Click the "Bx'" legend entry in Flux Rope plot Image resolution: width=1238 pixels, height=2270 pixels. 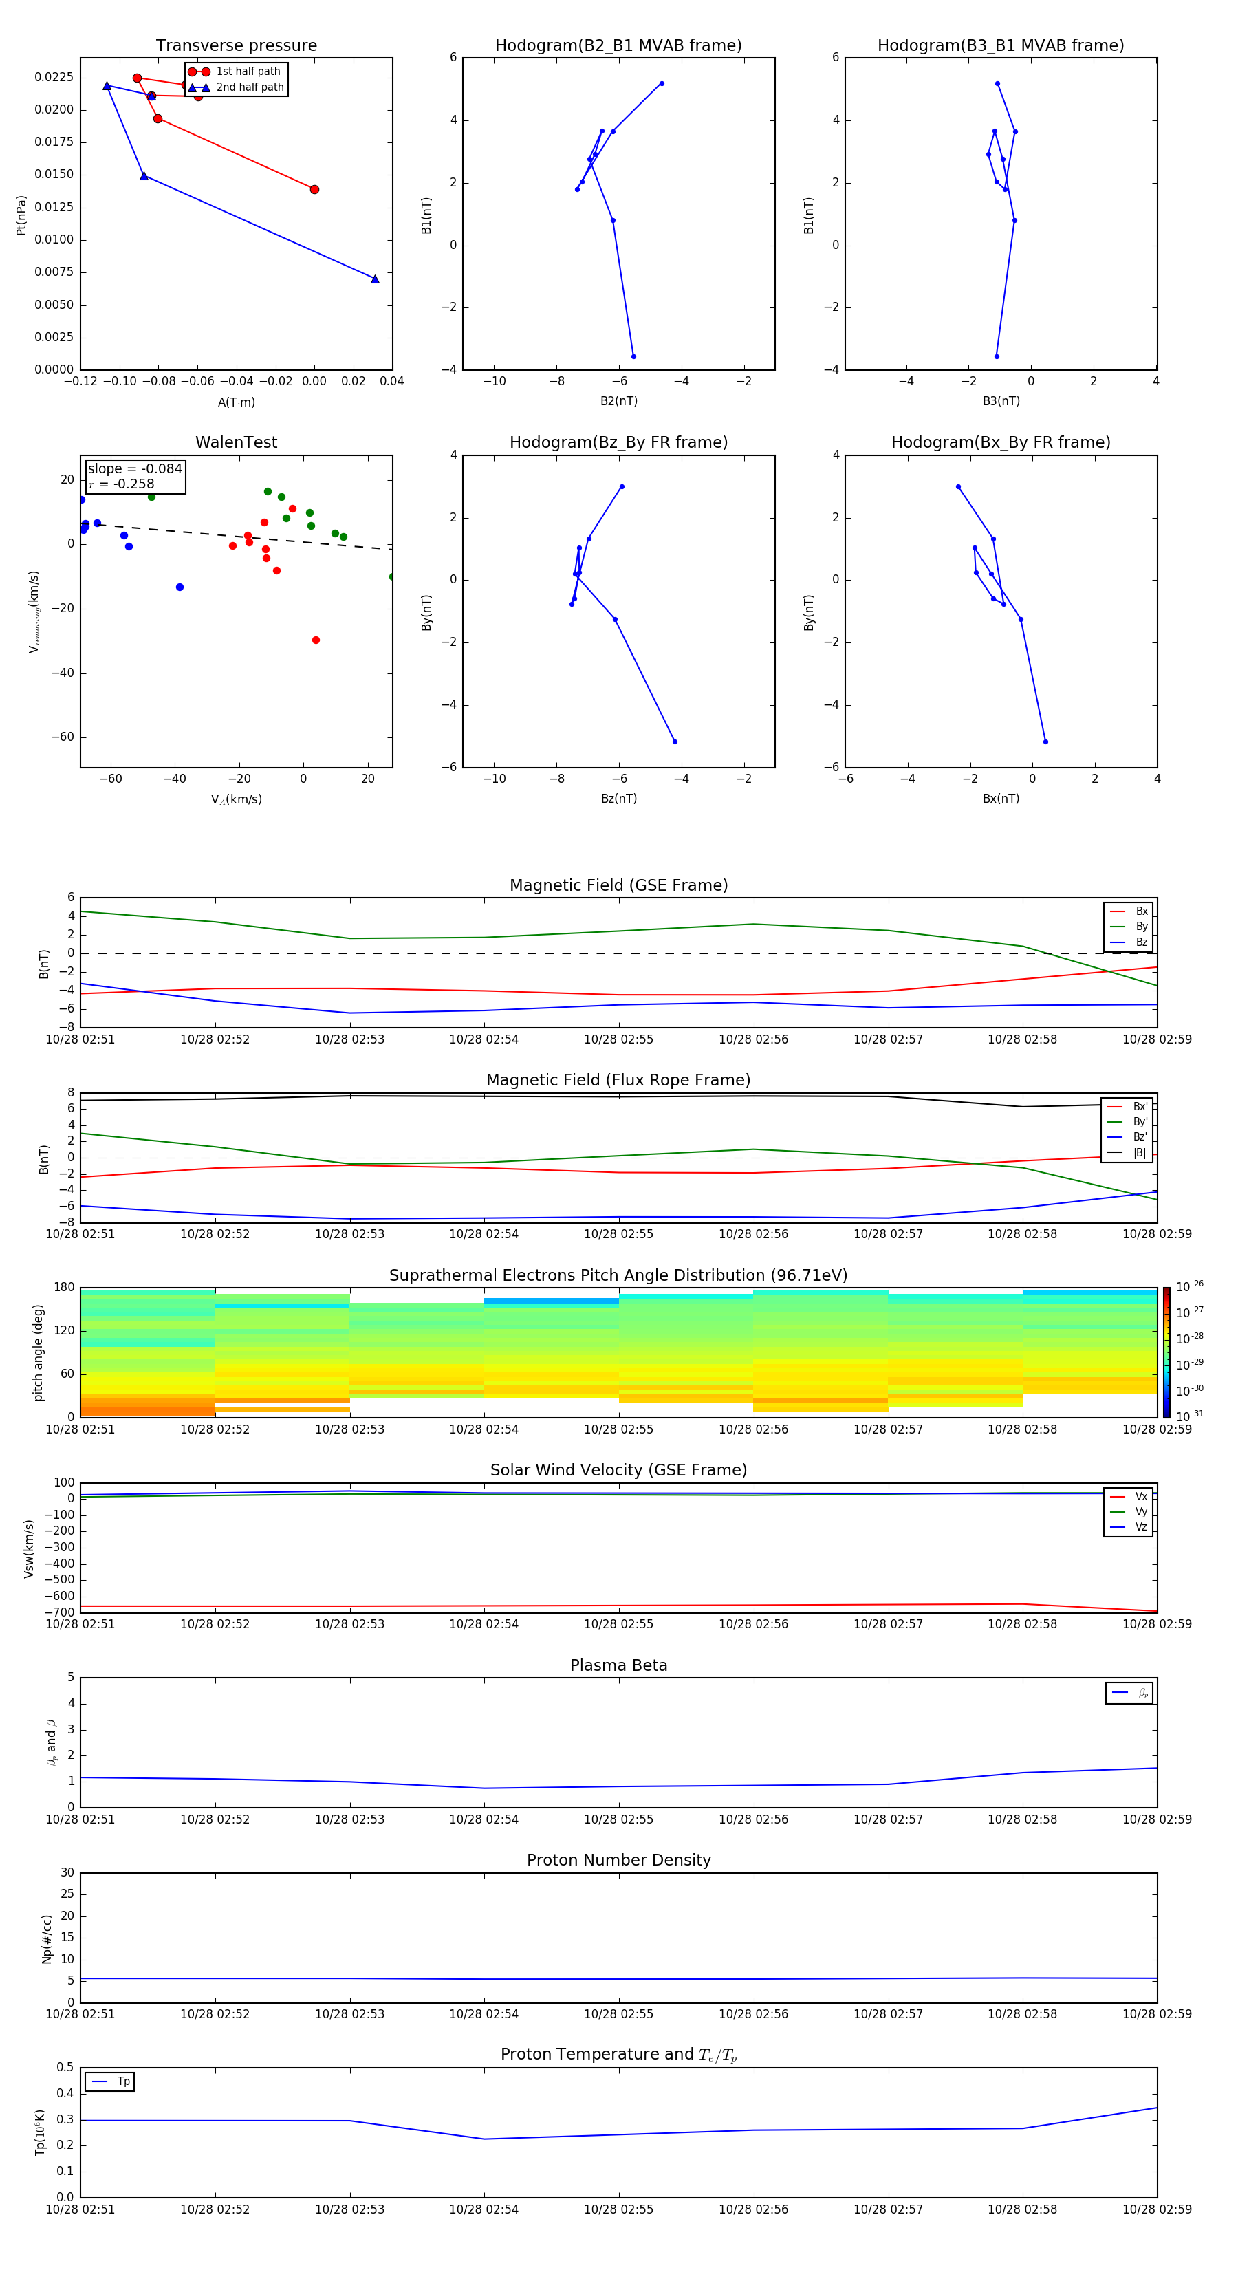coord(1127,1107)
